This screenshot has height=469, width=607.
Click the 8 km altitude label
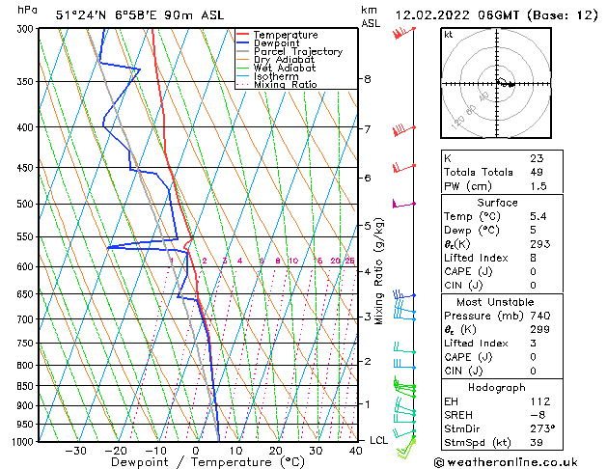(368, 79)
